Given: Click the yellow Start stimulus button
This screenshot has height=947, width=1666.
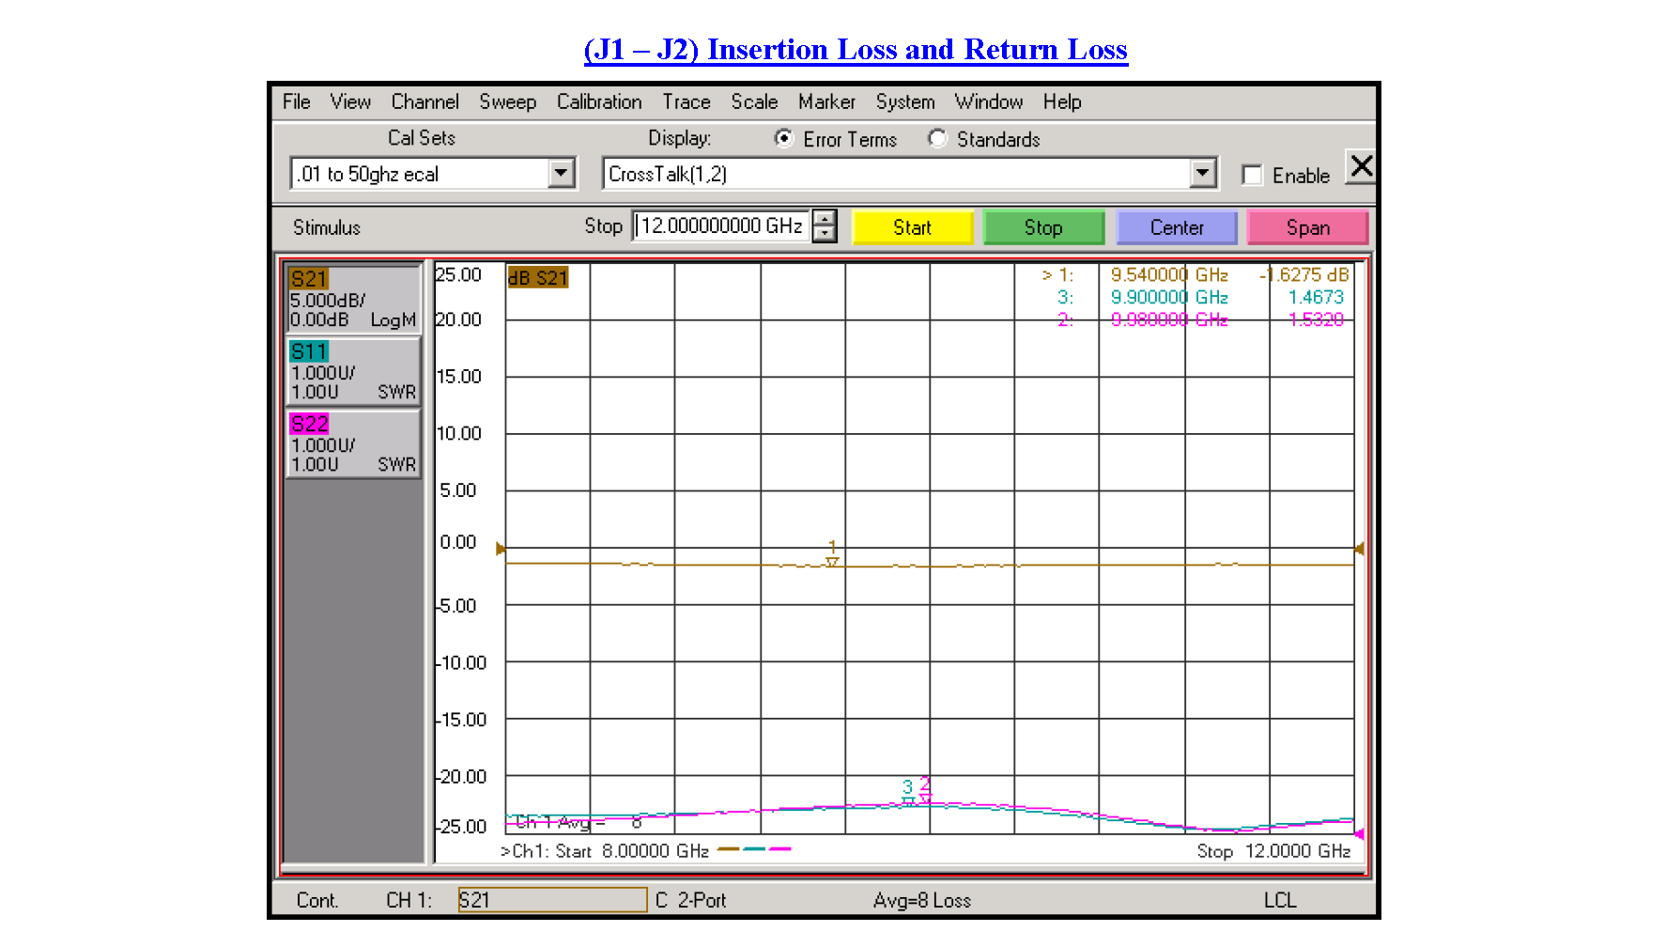Looking at the screenshot, I should pyautogui.click(x=912, y=226).
